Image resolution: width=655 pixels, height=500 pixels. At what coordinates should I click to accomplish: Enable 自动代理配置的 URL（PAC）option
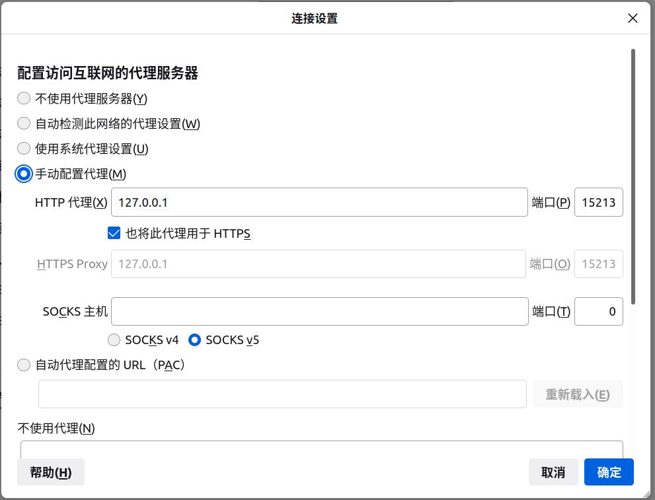(x=24, y=364)
